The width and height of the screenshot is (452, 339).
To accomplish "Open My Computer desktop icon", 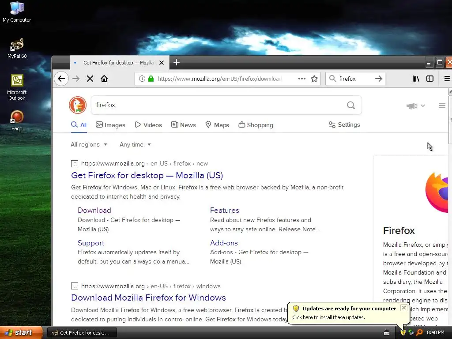I will (x=17, y=11).
